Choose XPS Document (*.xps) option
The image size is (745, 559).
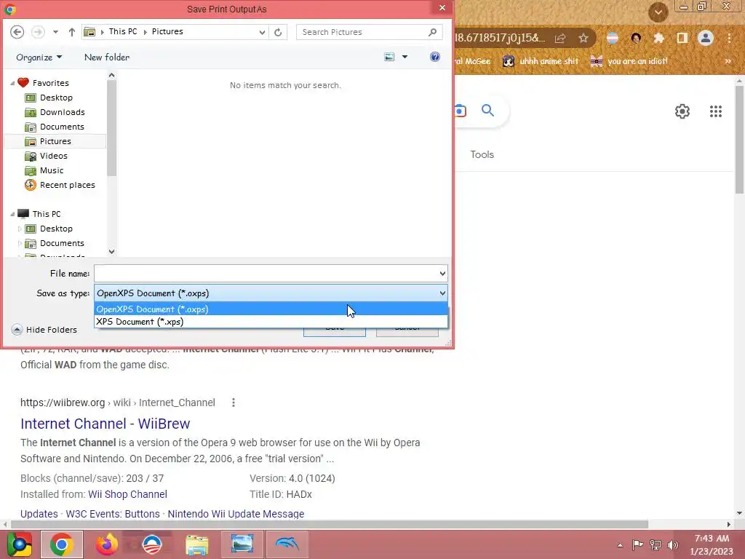click(x=271, y=322)
